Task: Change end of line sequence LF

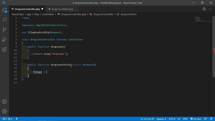Action: [179, 119]
